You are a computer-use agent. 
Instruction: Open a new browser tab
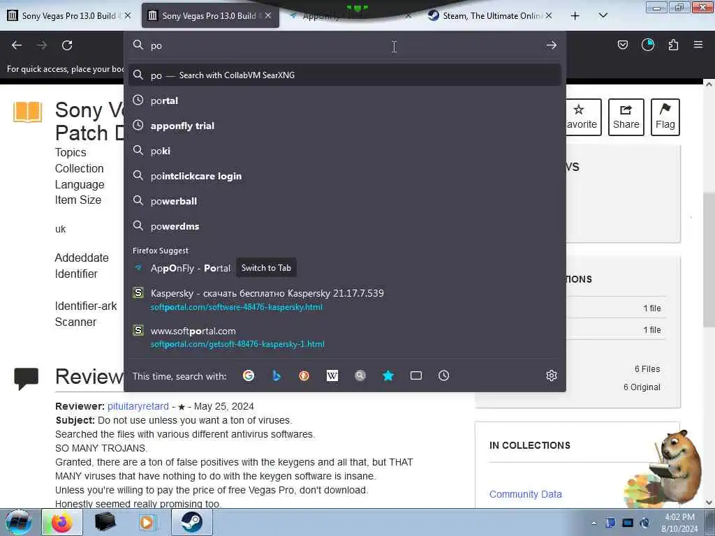575,16
